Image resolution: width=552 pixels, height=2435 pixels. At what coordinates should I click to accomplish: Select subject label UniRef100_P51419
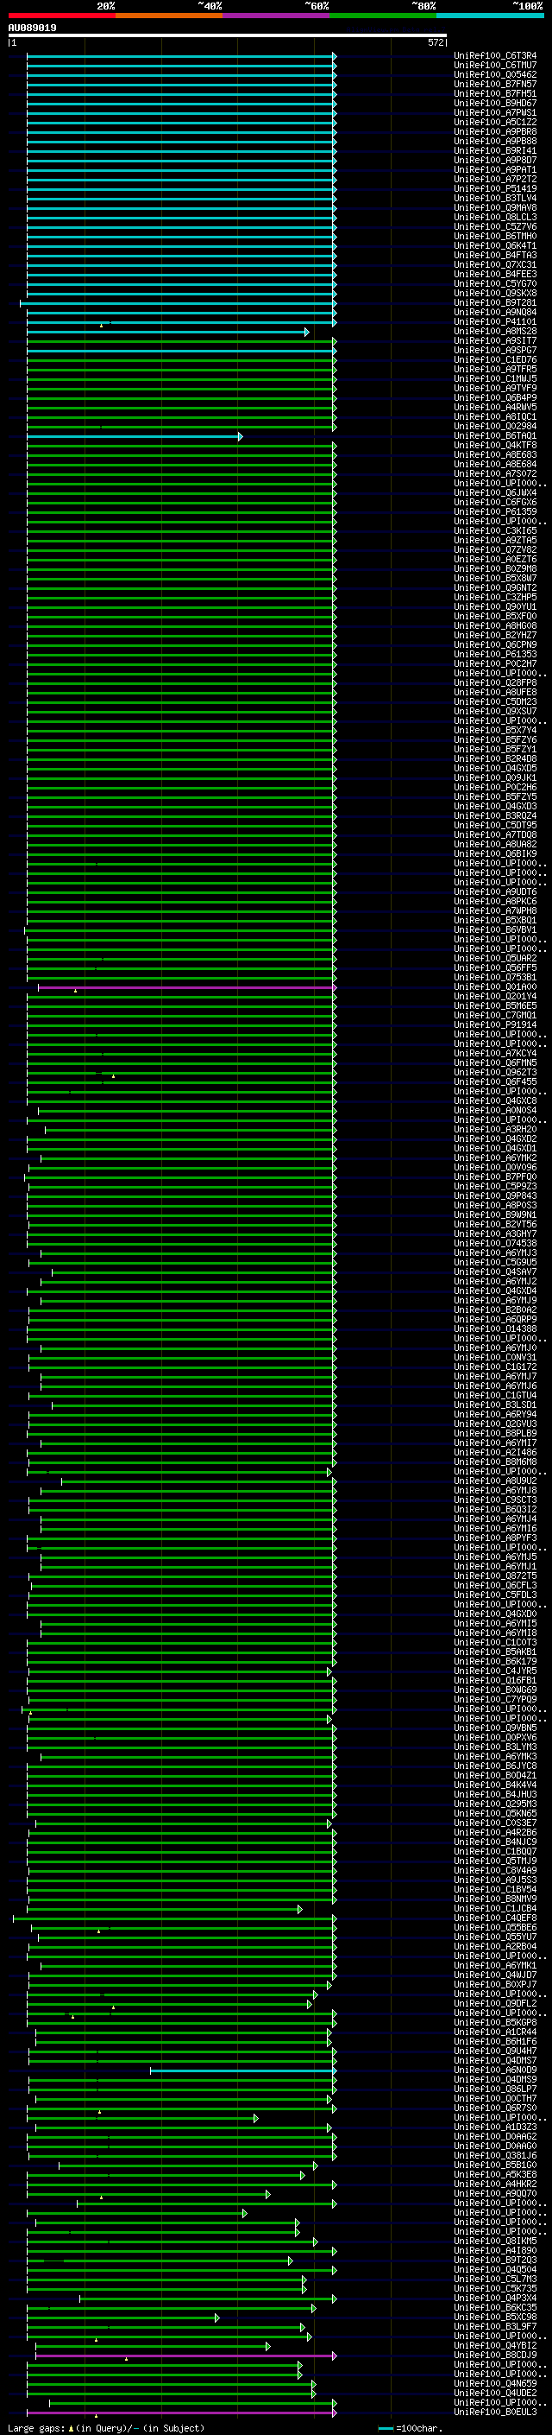point(495,188)
